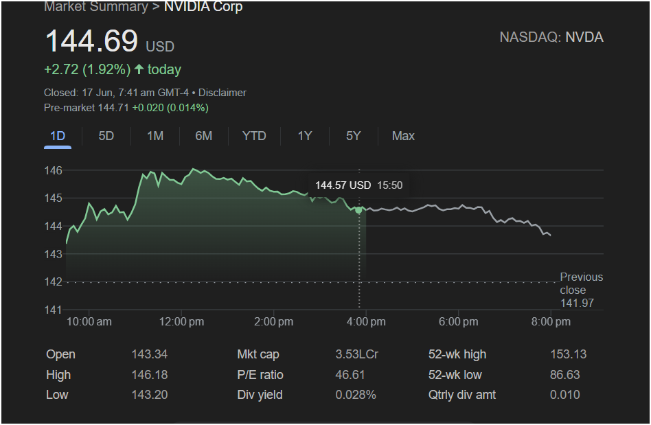Viewport: 651px width, 425px height.
Task: Click the Mkt cap label
Action: pyautogui.click(x=258, y=354)
